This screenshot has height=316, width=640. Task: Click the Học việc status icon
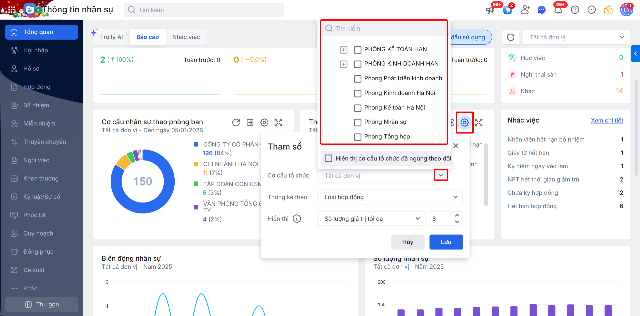pyautogui.click(x=512, y=58)
